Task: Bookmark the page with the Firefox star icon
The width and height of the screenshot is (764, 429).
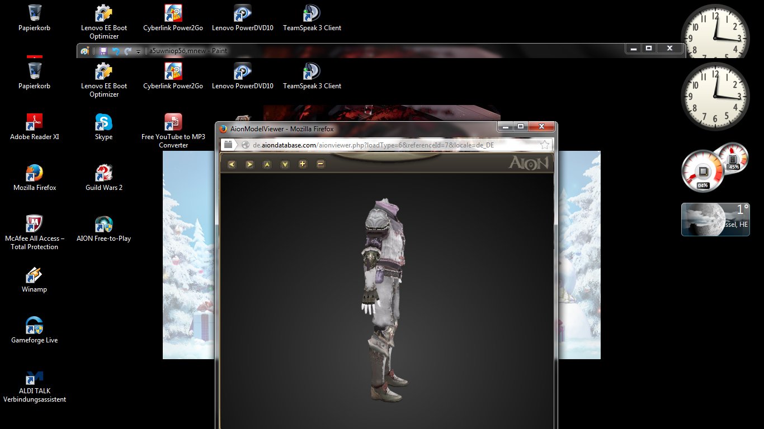Action: pos(544,145)
